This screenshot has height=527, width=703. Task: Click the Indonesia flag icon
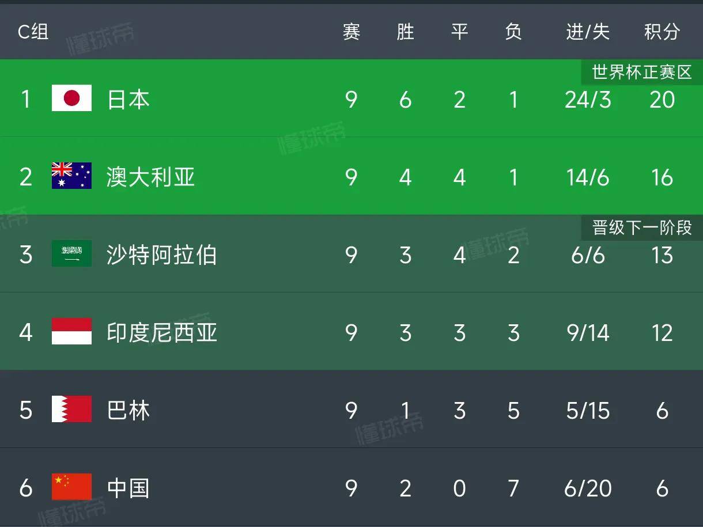point(71,332)
